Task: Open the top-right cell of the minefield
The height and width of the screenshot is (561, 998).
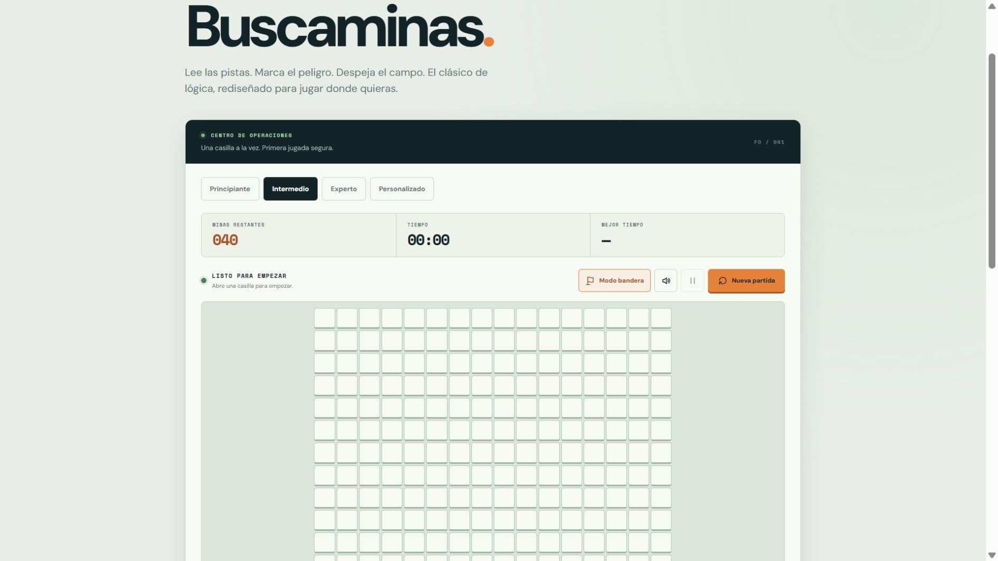Action: [661, 318]
